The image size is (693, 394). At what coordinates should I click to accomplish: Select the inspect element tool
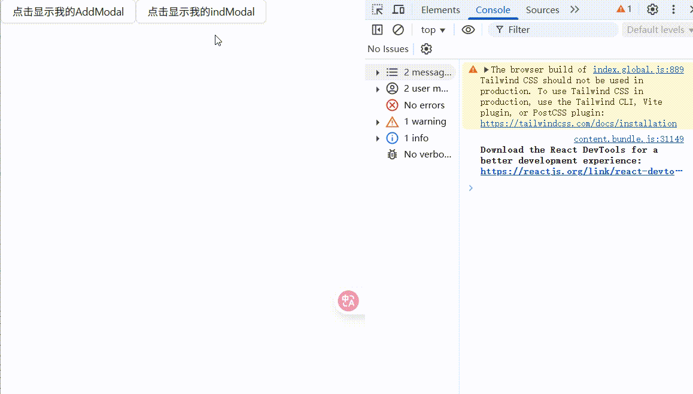coord(377,10)
